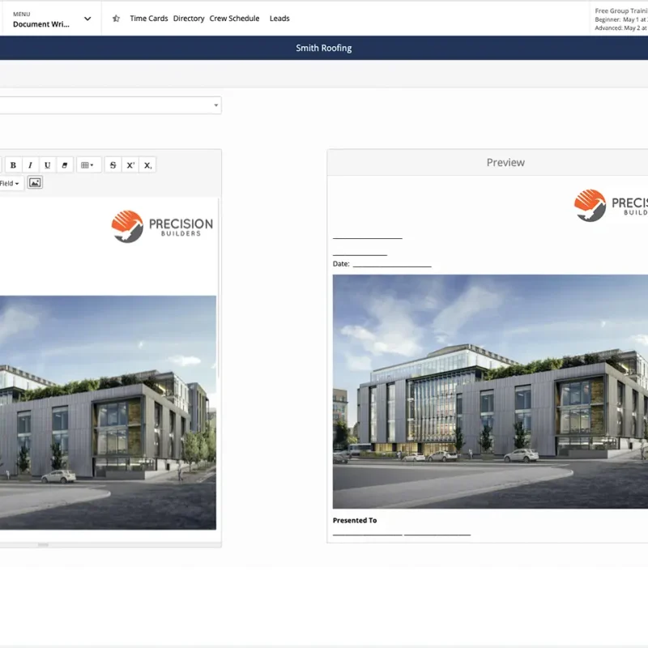The height and width of the screenshot is (648, 648).
Task: Select the Precision Builders logo in editor
Action: click(162, 227)
